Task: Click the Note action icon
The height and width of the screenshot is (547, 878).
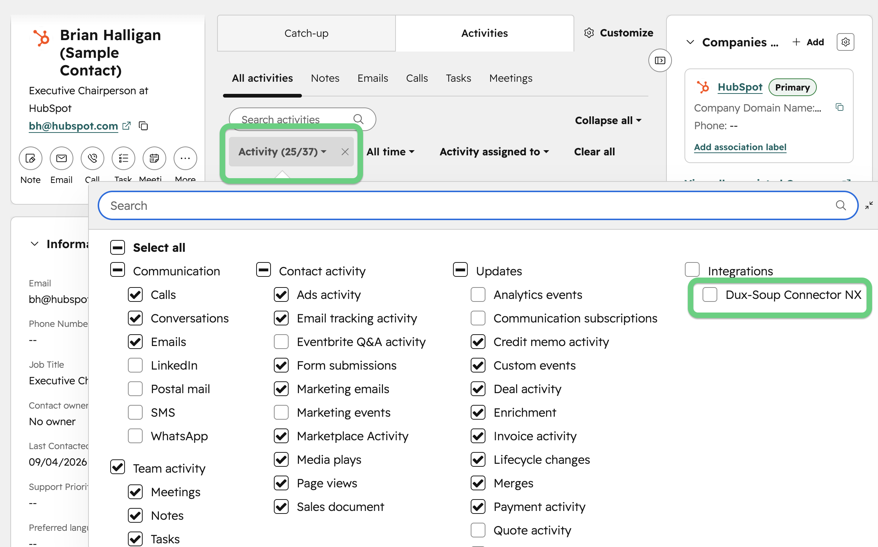Action: (31, 158)
